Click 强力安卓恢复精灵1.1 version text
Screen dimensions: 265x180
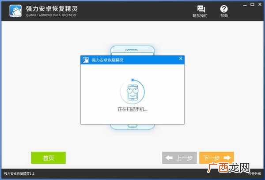19,173
